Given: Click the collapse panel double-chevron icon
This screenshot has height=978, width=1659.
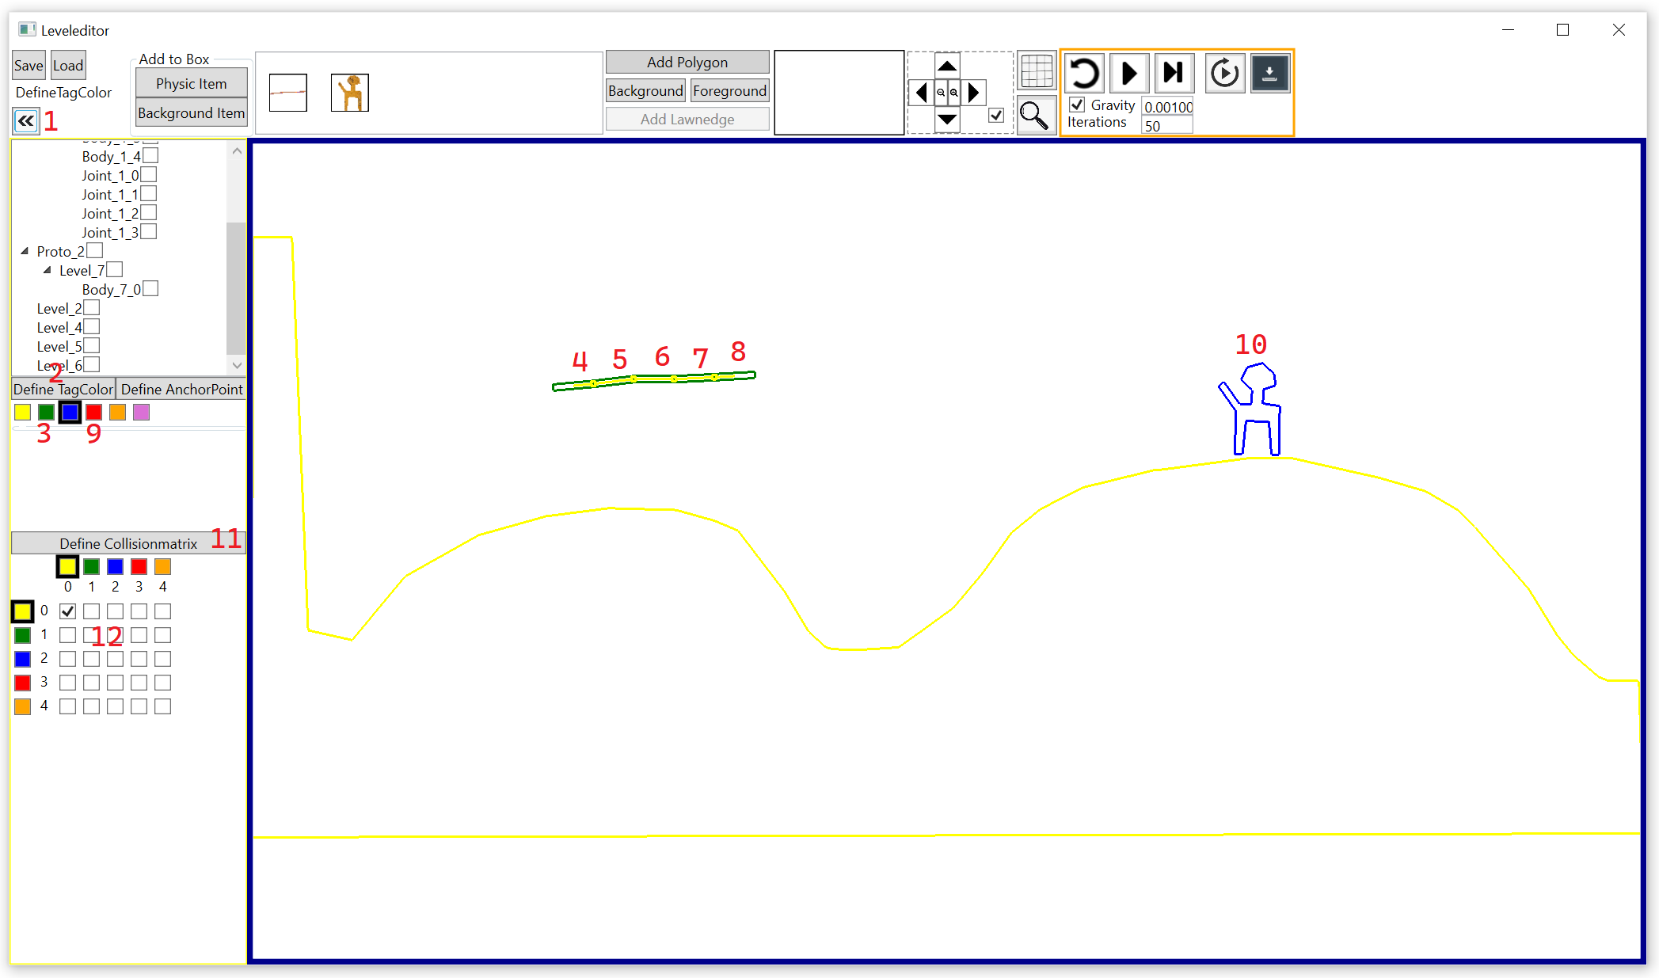Looking at the screenshot, I should [26, 121].
